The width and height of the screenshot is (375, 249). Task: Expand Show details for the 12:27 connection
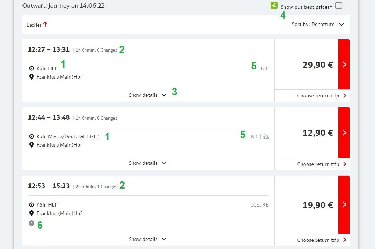tap(147, 95)
